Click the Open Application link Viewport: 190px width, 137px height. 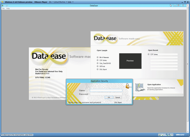154,84
